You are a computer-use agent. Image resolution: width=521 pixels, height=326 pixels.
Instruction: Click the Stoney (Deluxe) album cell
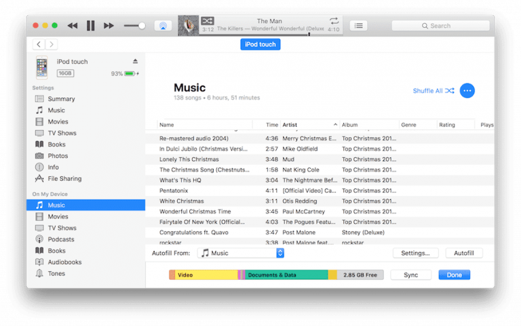point(363,232)
